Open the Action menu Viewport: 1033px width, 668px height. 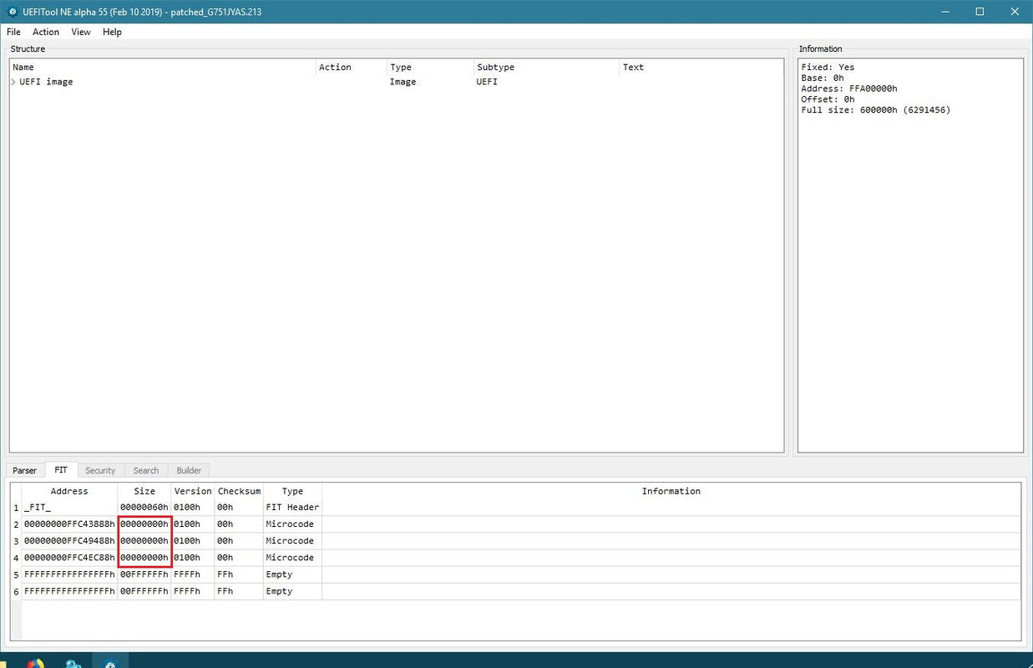coord(46,32)
